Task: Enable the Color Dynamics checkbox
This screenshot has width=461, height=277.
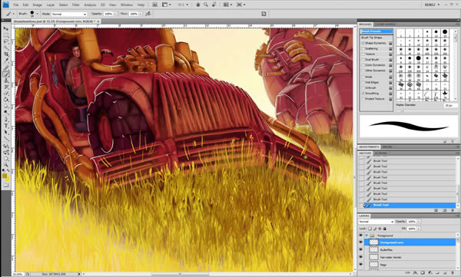Action: [363, 65]
